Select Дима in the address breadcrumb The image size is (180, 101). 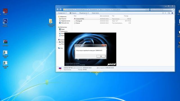[101, 10]
